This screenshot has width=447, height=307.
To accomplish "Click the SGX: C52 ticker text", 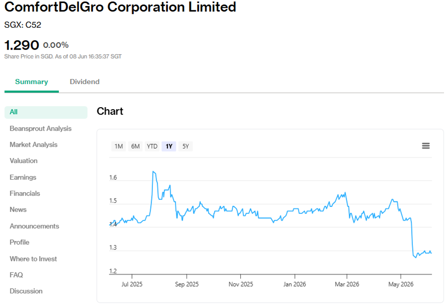I will (x=23, y=25).
